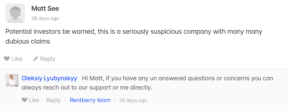Image resolution: width=288 pixels, height=111 pixels.
Task: Open Matt See's gray placeholder avatar
Action: pyautogui.click(x=15, y=13)
